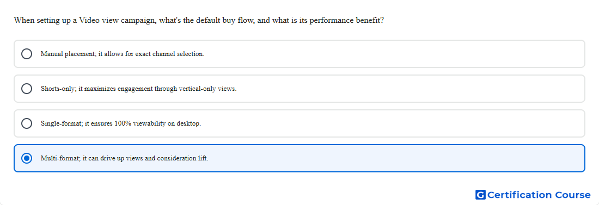599x205 pixels.
Task: Select the Shorts-only radio button
Action: pos(27,89)
